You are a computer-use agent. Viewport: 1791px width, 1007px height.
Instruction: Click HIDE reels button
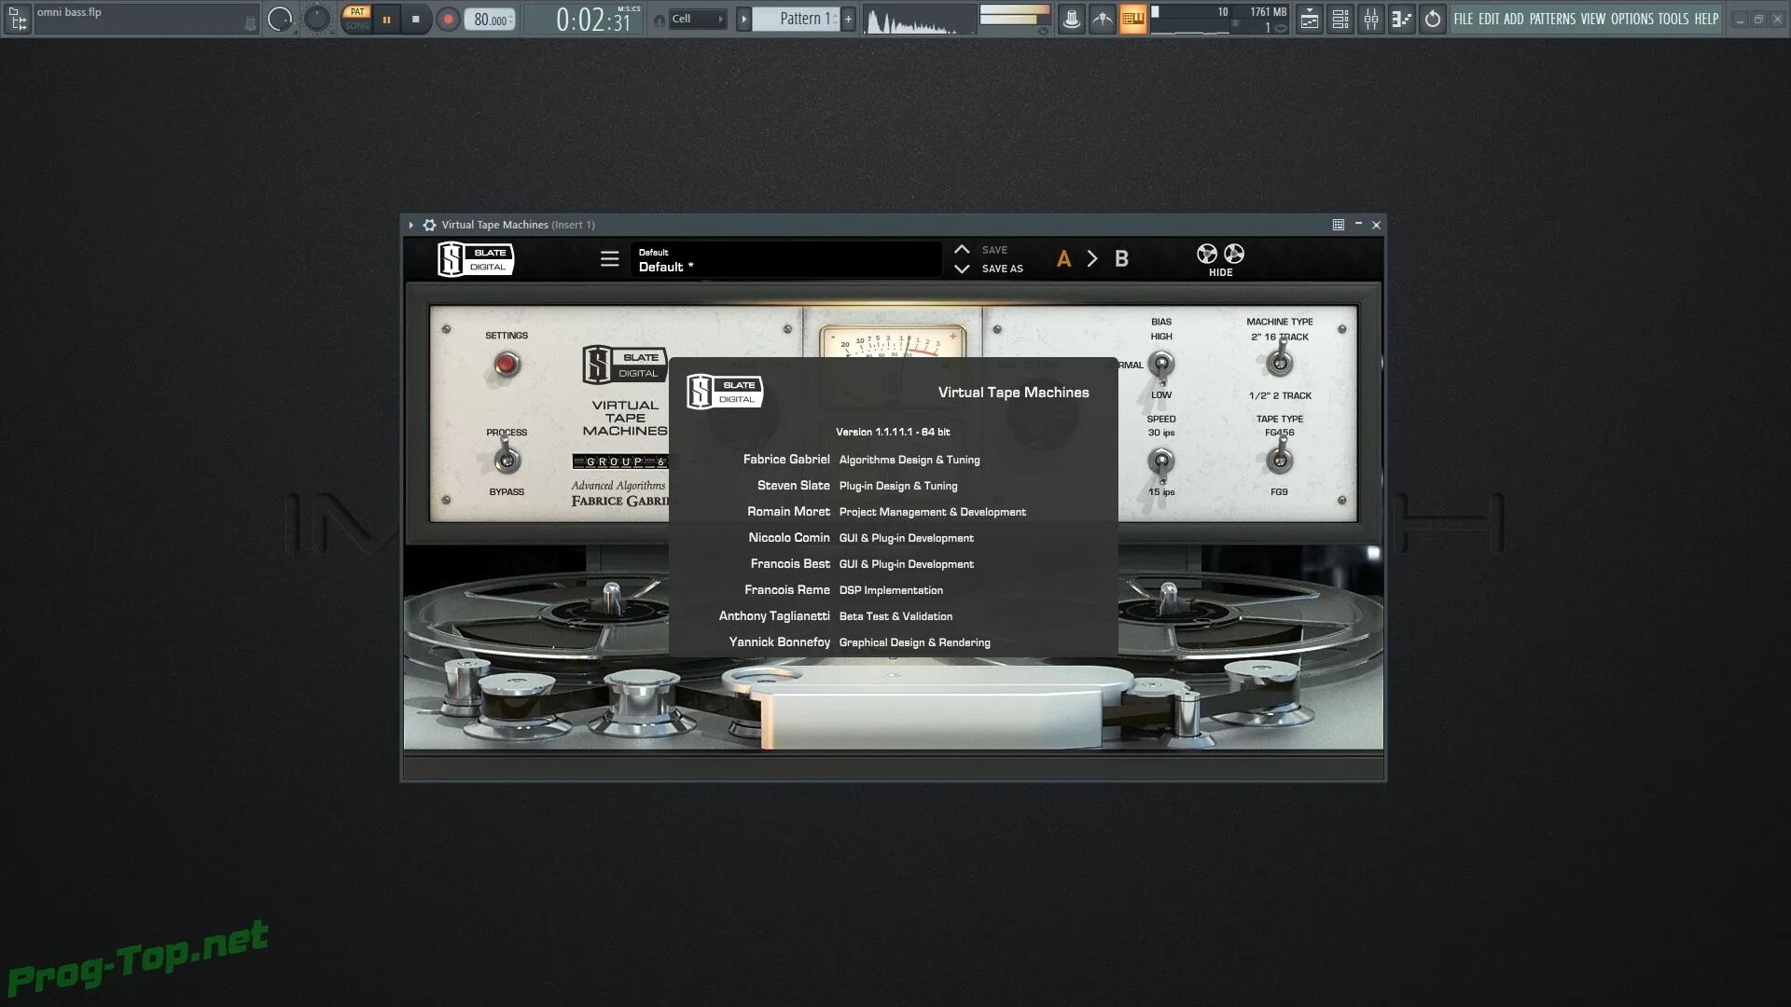[x=1220, y=260]
